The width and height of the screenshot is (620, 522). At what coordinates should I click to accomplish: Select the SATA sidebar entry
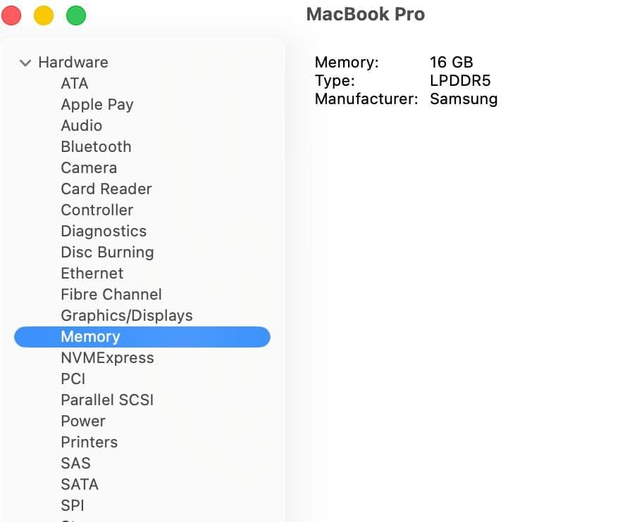point(79,484)
